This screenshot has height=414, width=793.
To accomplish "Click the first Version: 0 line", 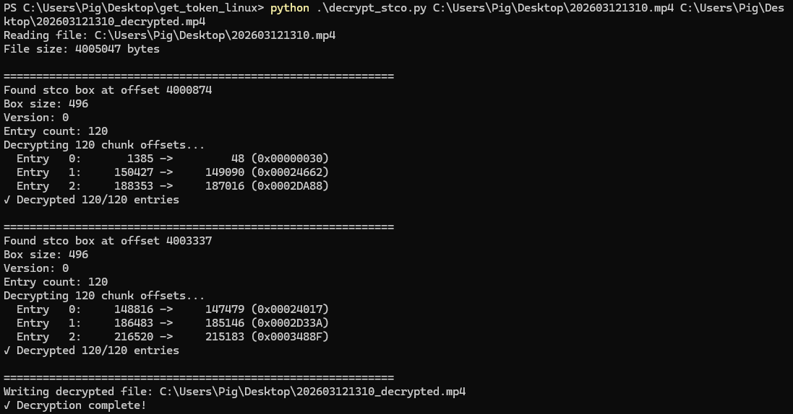I will pos(36,118).
